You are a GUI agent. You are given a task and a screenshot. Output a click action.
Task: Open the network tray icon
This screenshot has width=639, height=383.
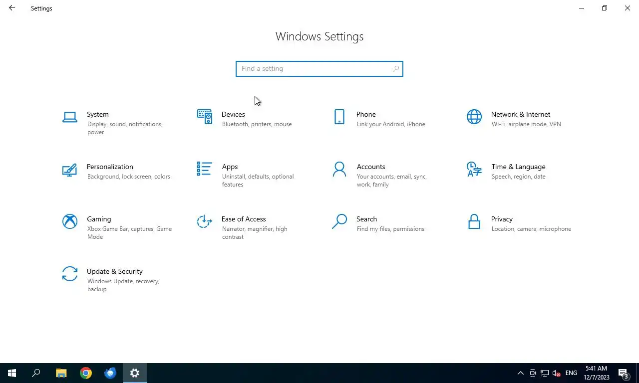tap(545, 373)
